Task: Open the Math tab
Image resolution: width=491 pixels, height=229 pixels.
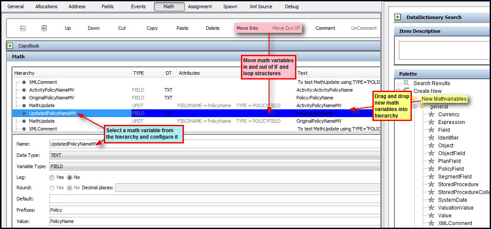Action: click(x=169, y=6)
